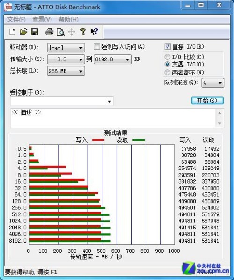Click the write value 491415
Image resolution: width=234 pixels, height=280 pixels.
tap(187, 228)
